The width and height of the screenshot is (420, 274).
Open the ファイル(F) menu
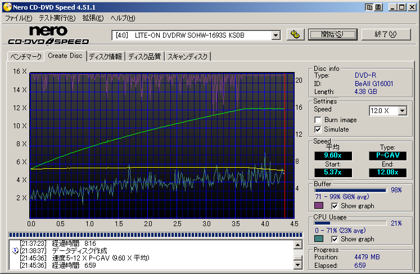(19, 18)
